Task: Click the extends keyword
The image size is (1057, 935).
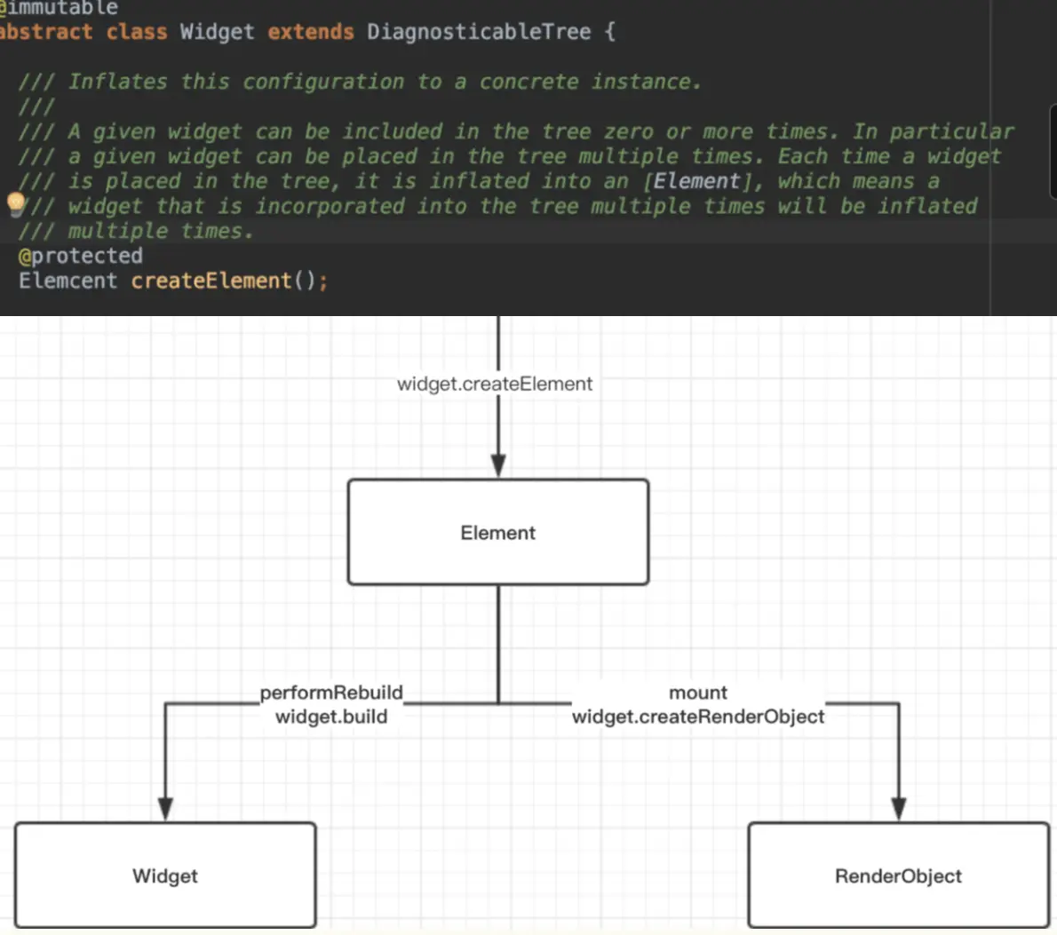Action: (x=311, y=32)
